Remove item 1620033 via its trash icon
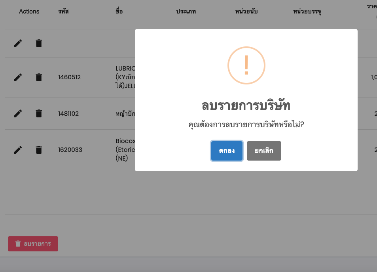Viewport: 377px width, 272px height. [39, 150]
